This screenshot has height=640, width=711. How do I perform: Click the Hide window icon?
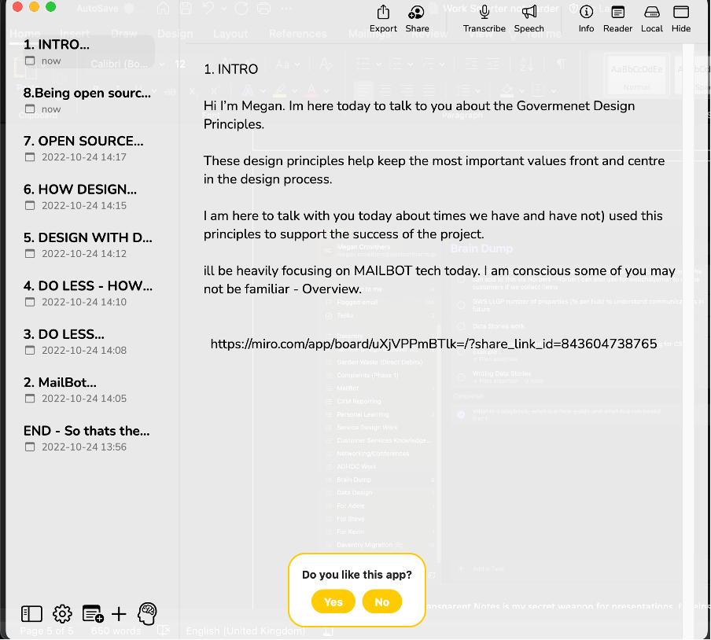tap(681, 13)
